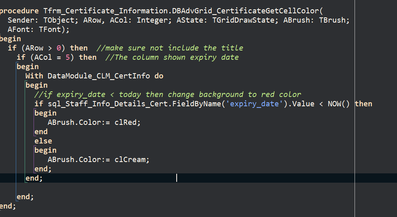Click 'FieldByName' method call
This screenshot has width=397, height=217.
pos(197,104)
